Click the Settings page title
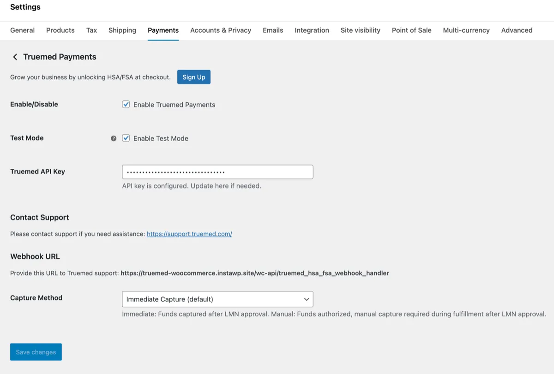This screenshot has width=554, height=374. pyautogui.click(x=25, y=7)
